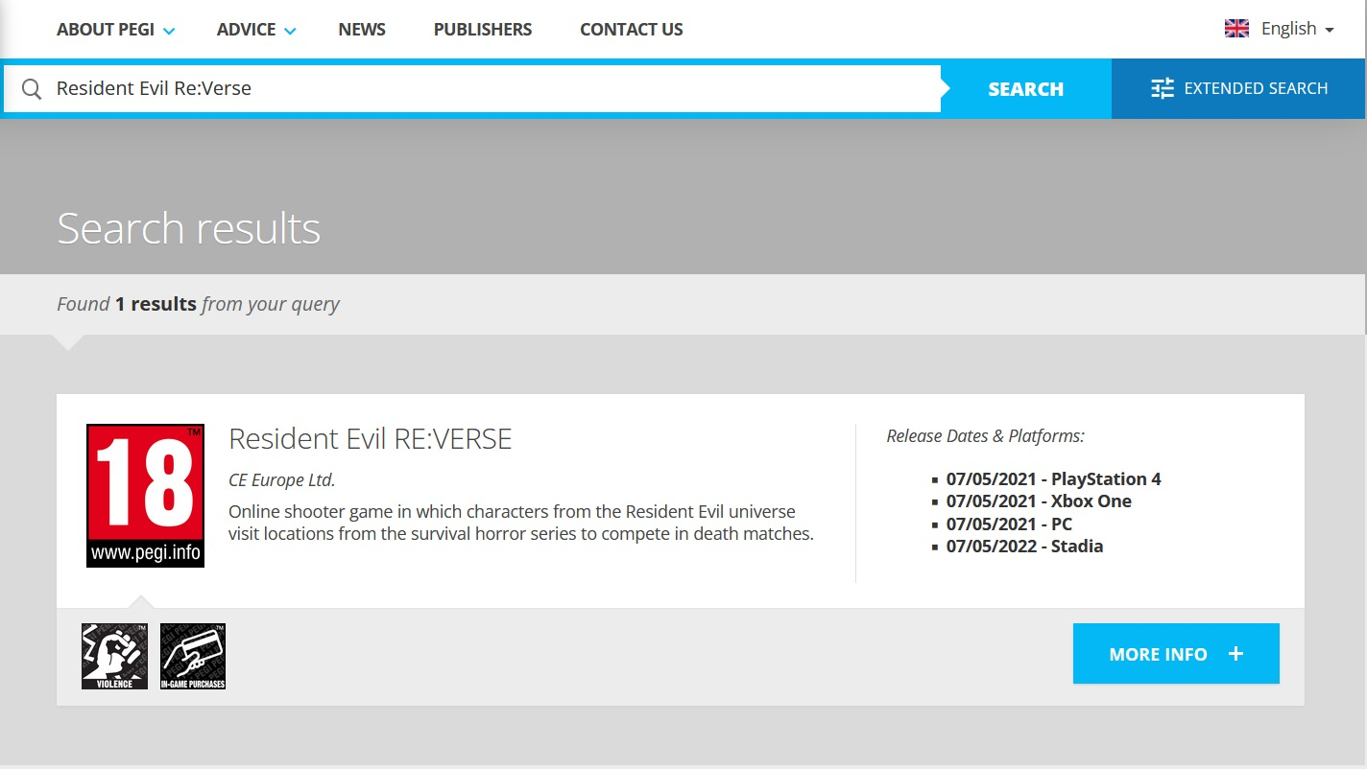
Task: Open the CONTACT US page
Action: click(631, 30)
